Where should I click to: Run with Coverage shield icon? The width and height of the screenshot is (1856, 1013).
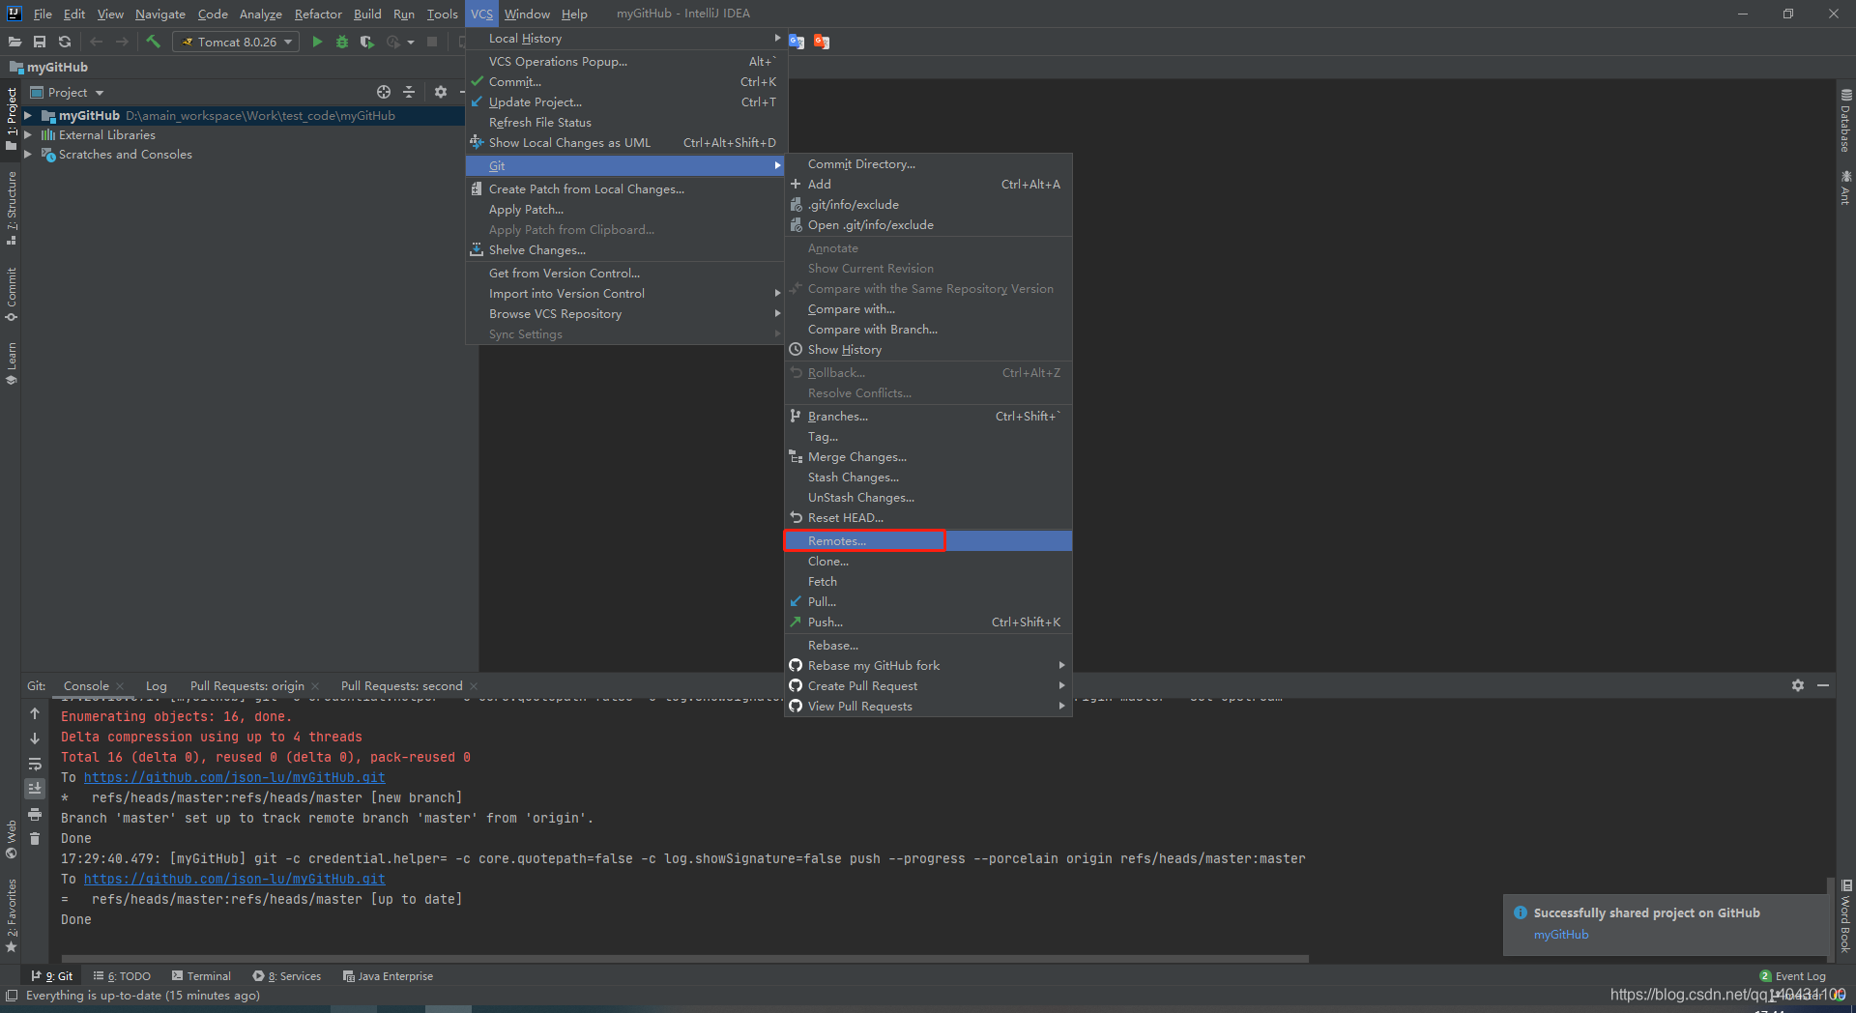(367, 42)
